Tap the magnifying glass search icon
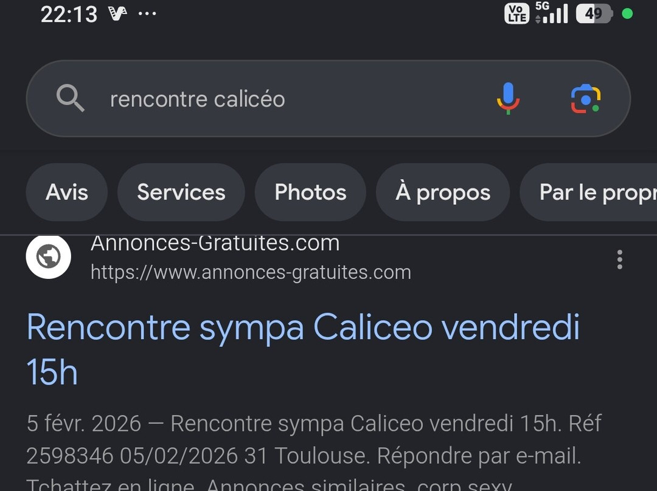Image resolution: width=657 pixels, height=491 pixels. (71, 98)
